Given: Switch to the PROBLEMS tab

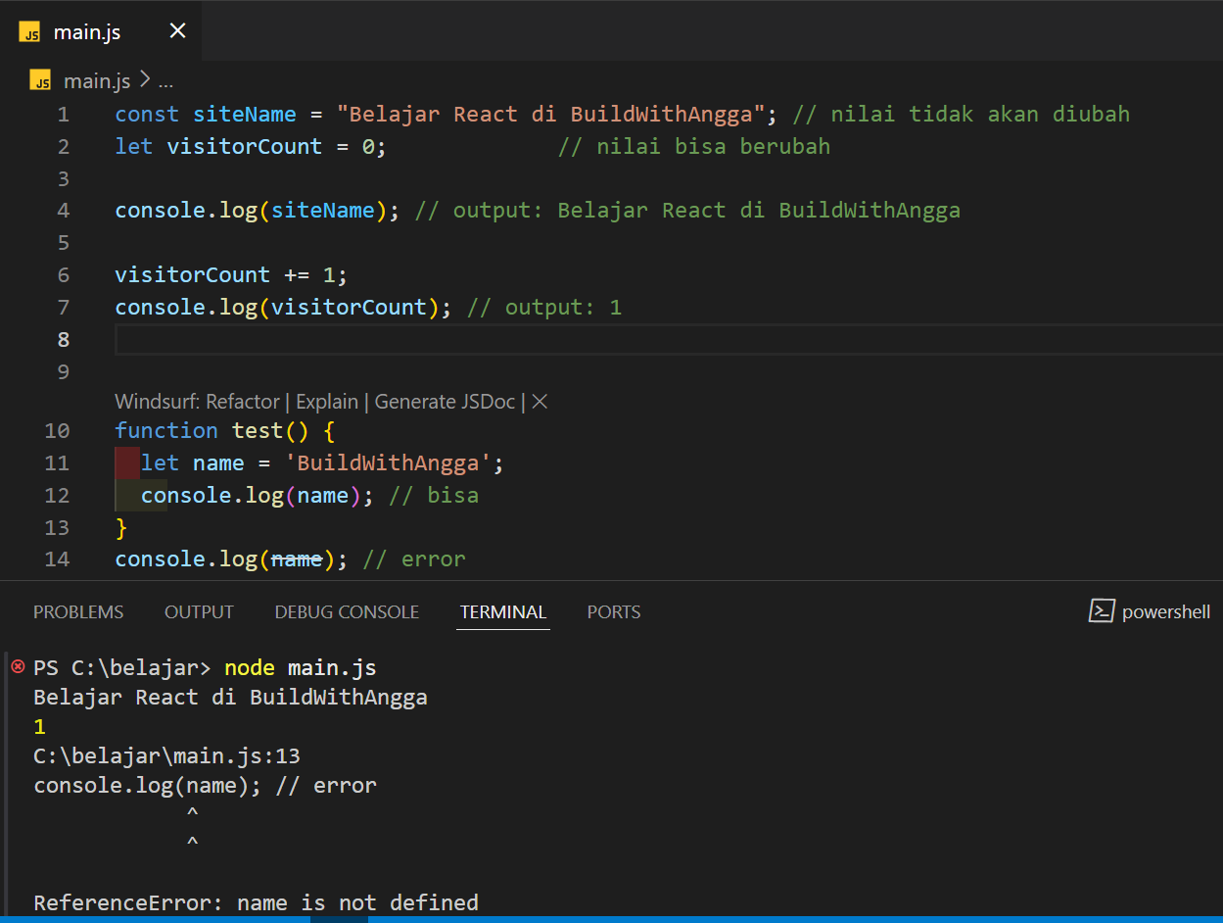Looking at the screenshot, I should (78, 611).
